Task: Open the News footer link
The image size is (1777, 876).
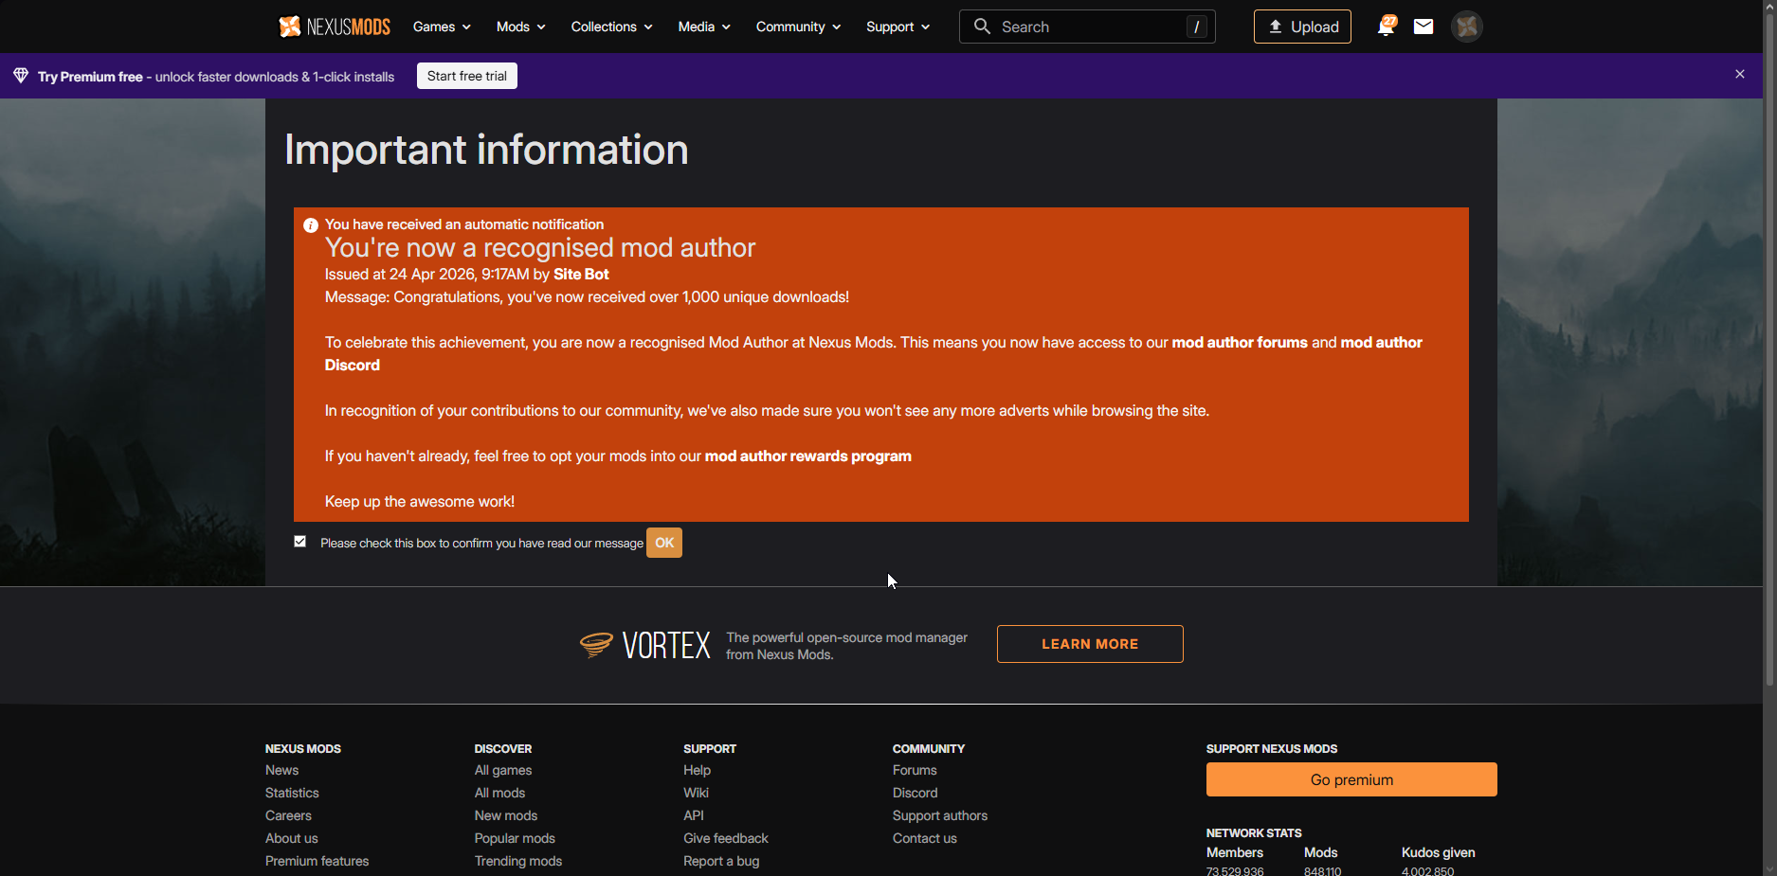Action: [x=282, y=770]
